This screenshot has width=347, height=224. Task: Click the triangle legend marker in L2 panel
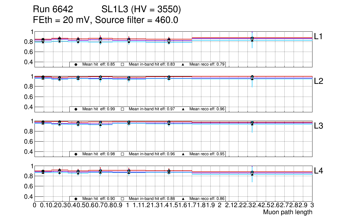pos(183,109)
